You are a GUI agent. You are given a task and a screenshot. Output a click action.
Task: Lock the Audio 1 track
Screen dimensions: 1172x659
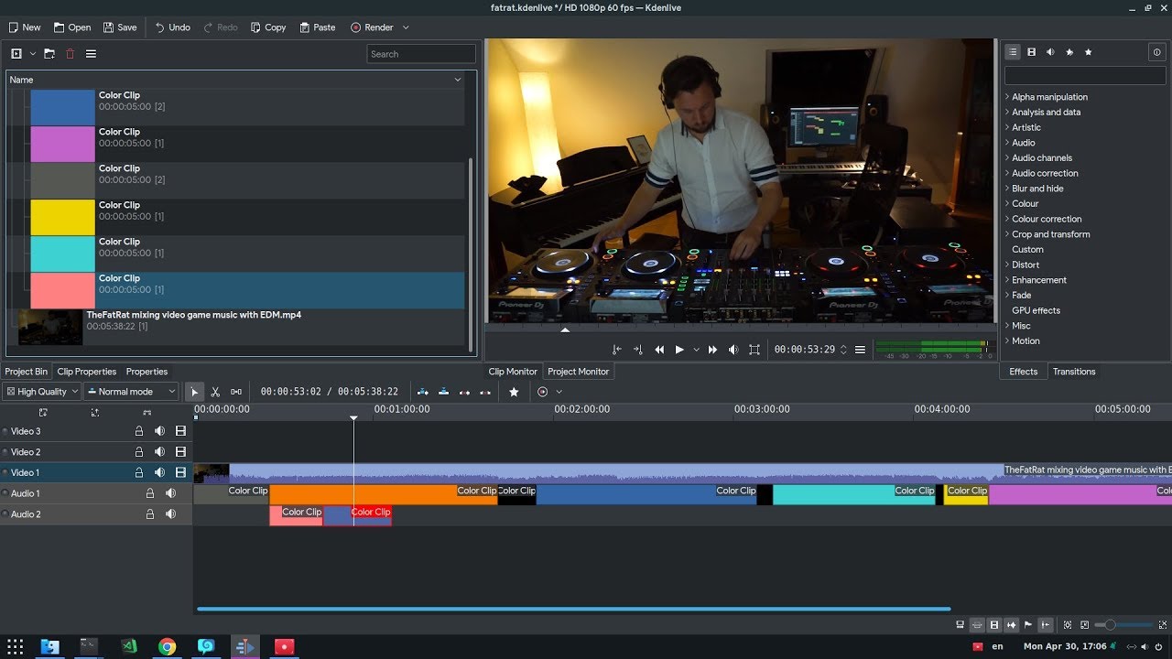point(150,493)
